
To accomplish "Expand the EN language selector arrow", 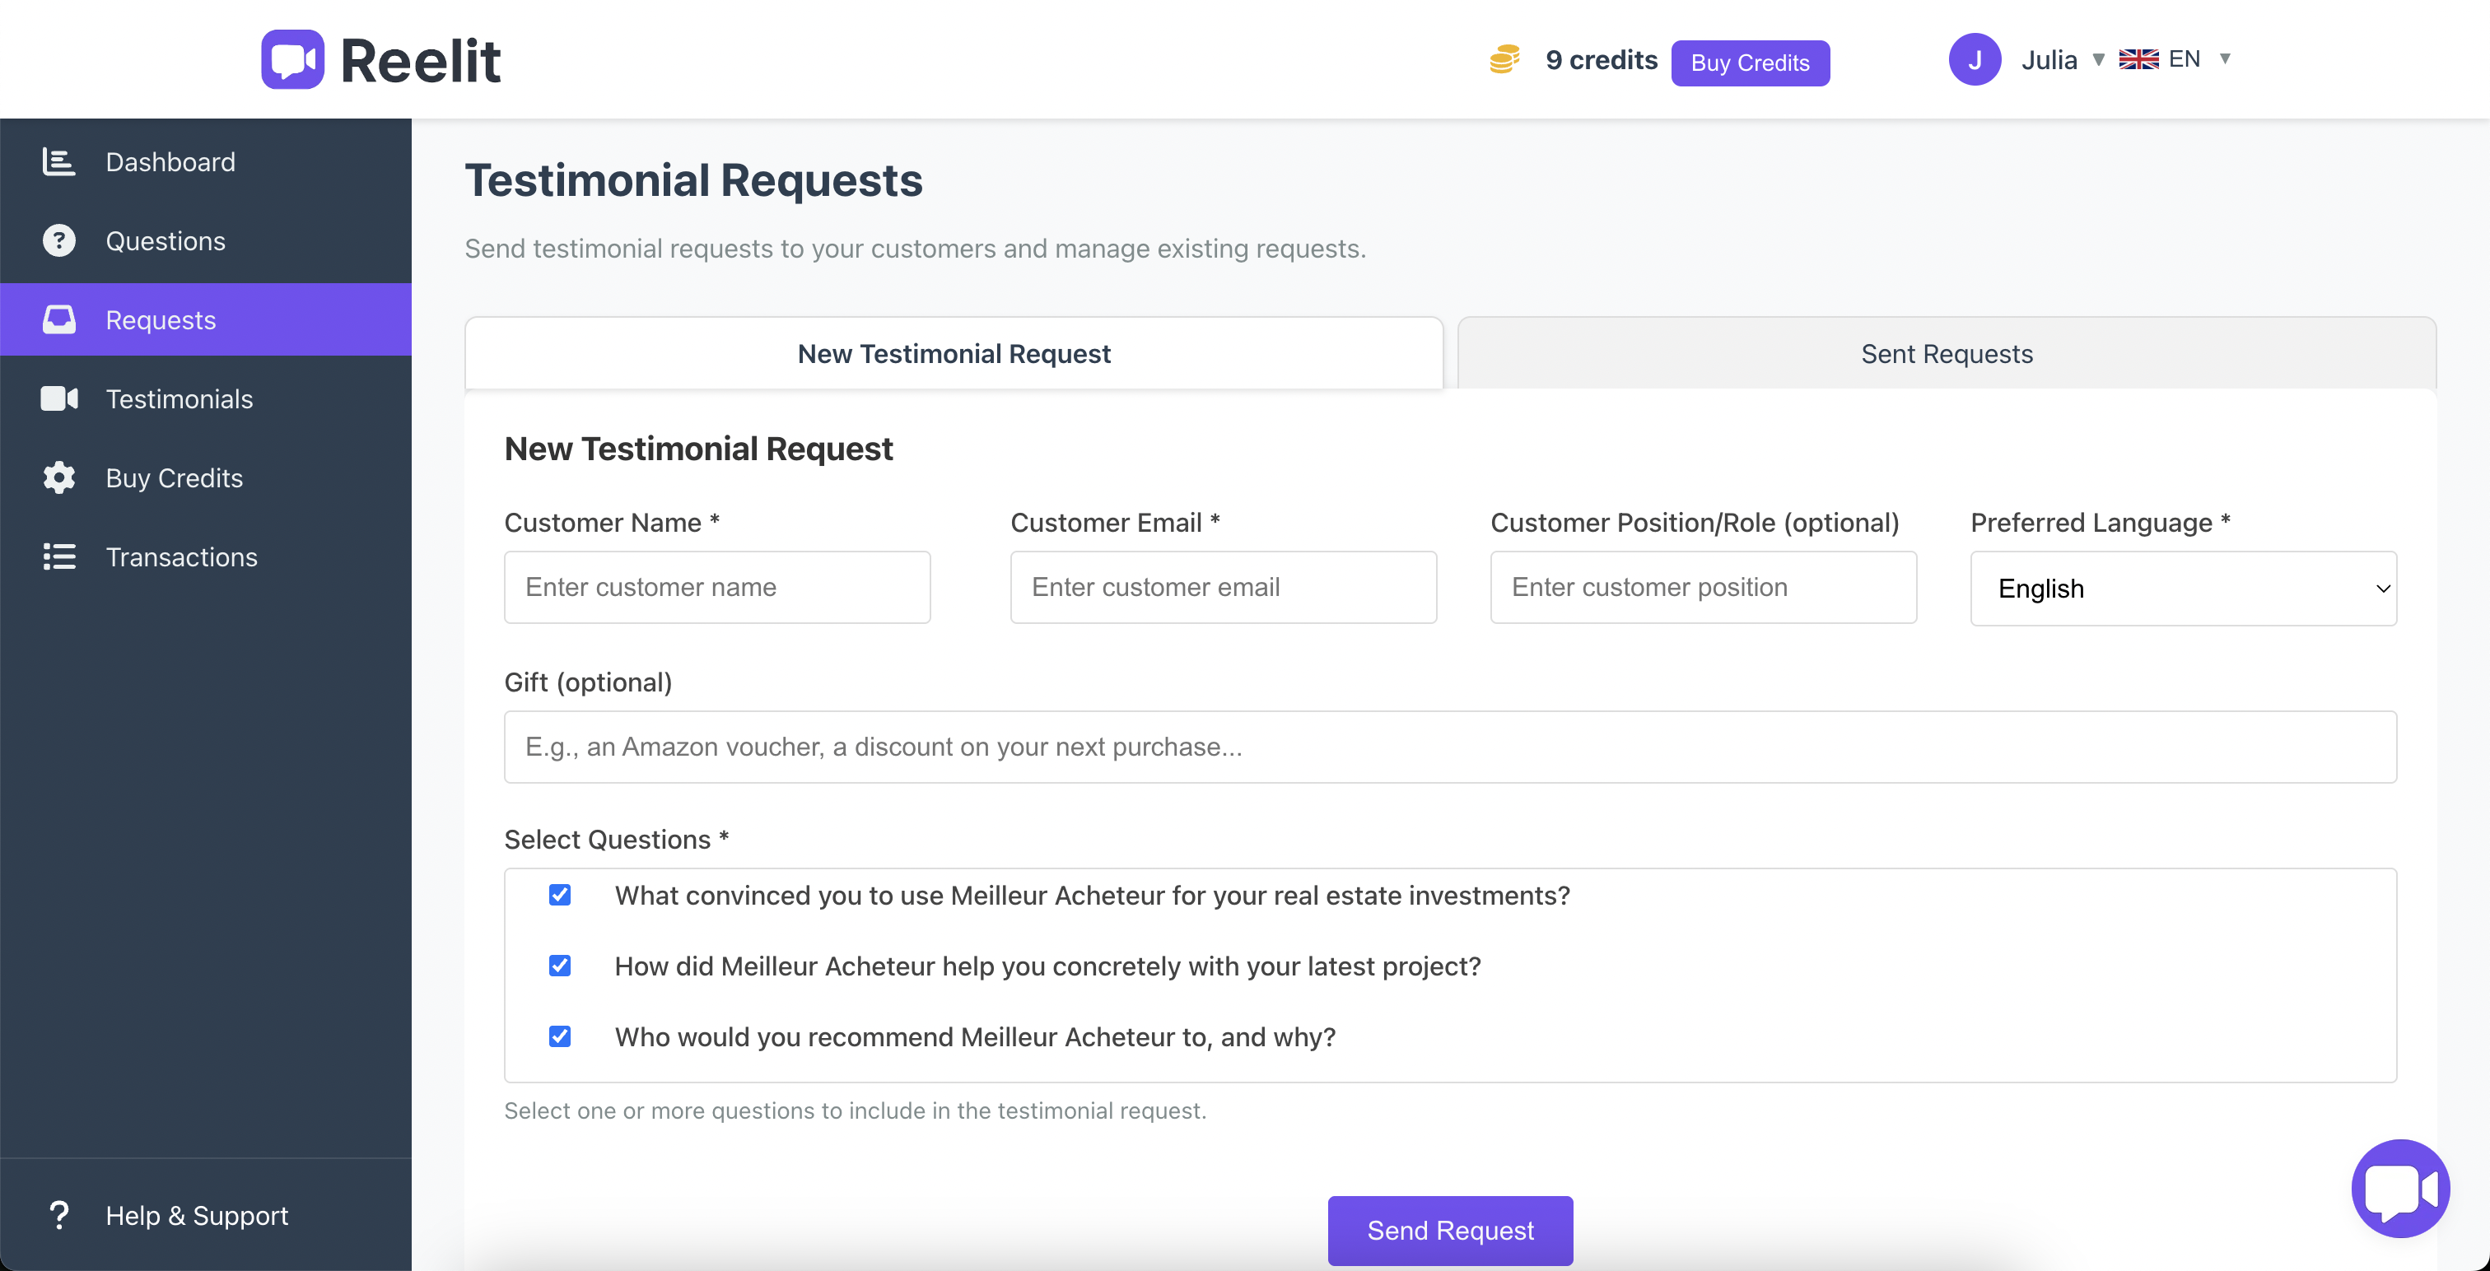I will [x=2225, y=59].
